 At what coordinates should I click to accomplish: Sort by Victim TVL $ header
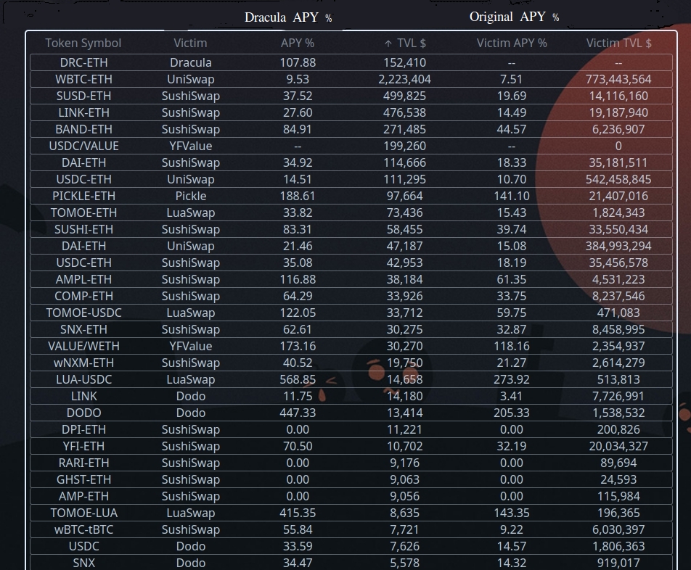coord(618,43)
